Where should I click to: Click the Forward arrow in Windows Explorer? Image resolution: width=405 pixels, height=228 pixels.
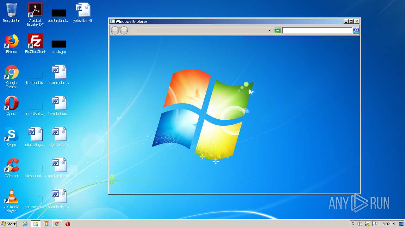pyautogui.click(x=124, y=30)
